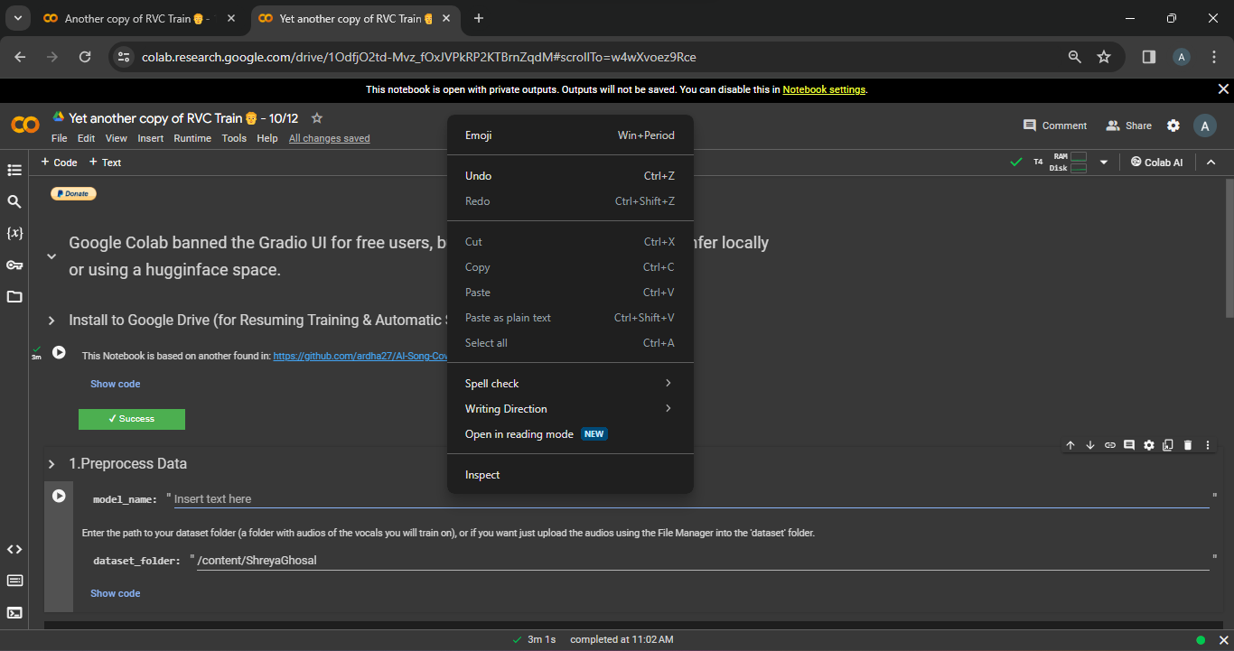The height and width of the screenshot is (651, 1234).
Task: View site information icon in address bar
Action: (125, 57)
